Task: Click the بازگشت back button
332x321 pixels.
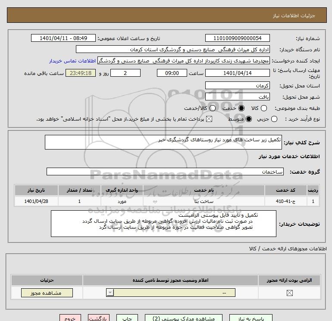Action: coord(99,318)
